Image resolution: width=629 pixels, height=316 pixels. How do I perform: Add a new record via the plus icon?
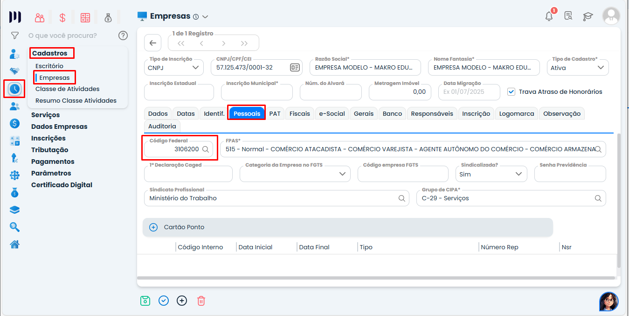coord(182,301)
